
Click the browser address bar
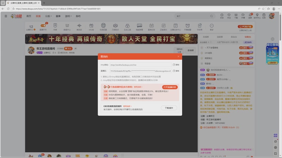point(135,8)
